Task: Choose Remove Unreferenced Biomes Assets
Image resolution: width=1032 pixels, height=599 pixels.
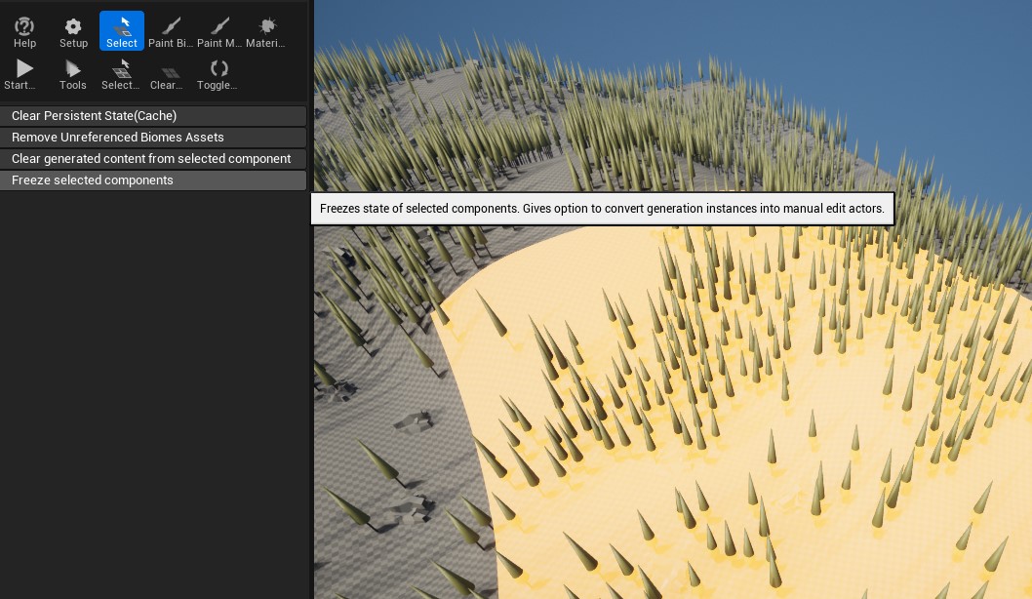Action: point(153,138)
